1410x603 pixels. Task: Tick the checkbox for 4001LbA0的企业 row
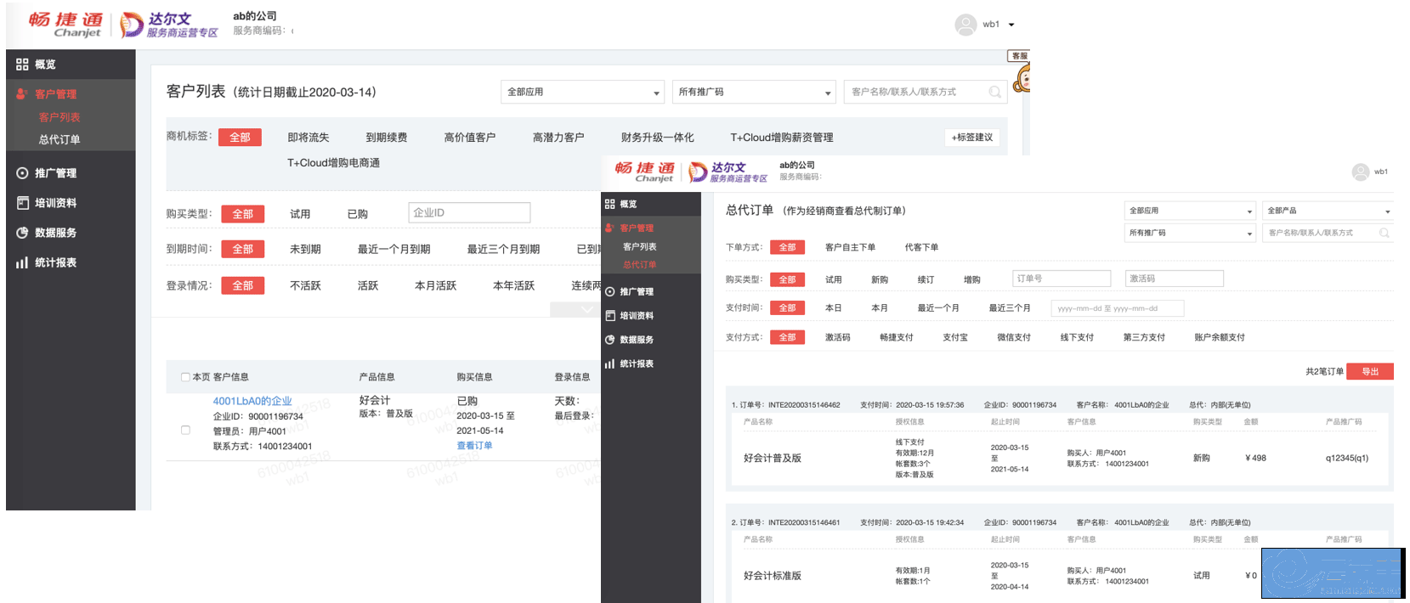click(x=185, y=431)
